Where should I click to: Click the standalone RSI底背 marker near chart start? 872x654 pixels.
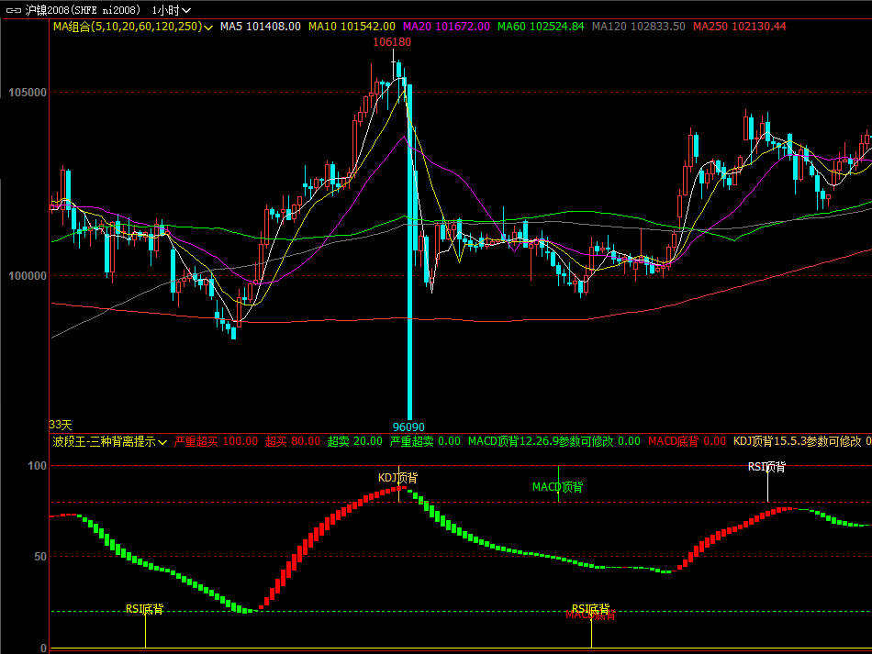click(x=145, y=610)
